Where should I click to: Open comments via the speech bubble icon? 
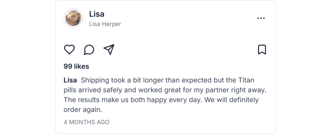coord(89,50)
